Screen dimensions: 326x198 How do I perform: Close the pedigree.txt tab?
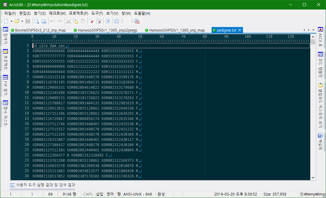[240, 30]
